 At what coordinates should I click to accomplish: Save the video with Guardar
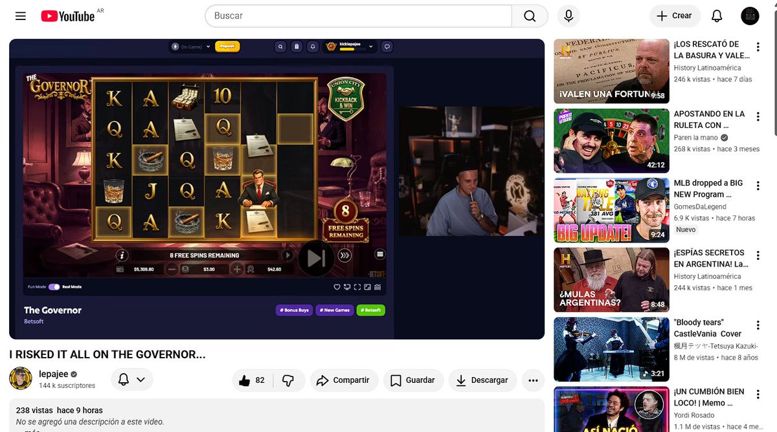(x=413, y=380)
